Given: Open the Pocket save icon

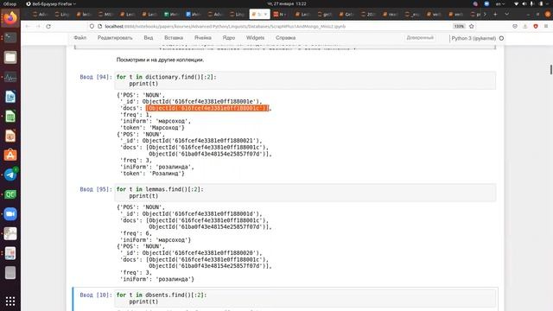Looking at the screenshot, I should [515, 27].
